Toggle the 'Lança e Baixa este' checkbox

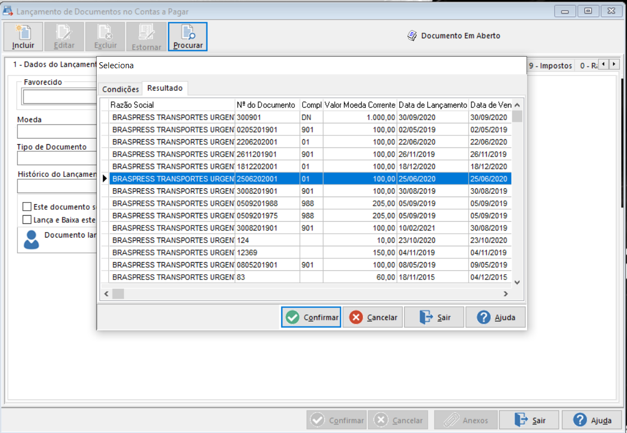click(x=27, y=220)
